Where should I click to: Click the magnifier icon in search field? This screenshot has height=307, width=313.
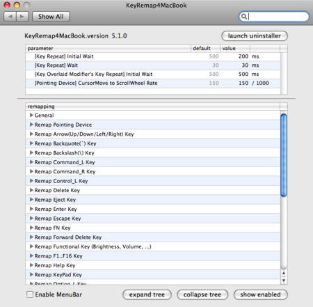(x=243, y=17)
